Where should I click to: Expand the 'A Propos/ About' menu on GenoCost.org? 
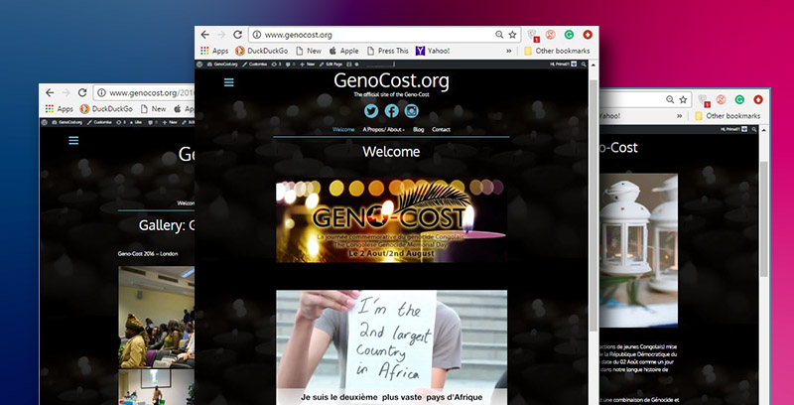(383, 130)
